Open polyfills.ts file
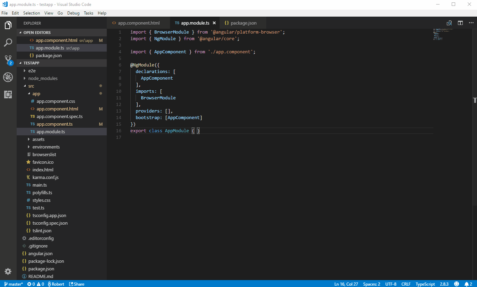Image resolution: width=477 pixels, height=287 pixels. [62, 192]
